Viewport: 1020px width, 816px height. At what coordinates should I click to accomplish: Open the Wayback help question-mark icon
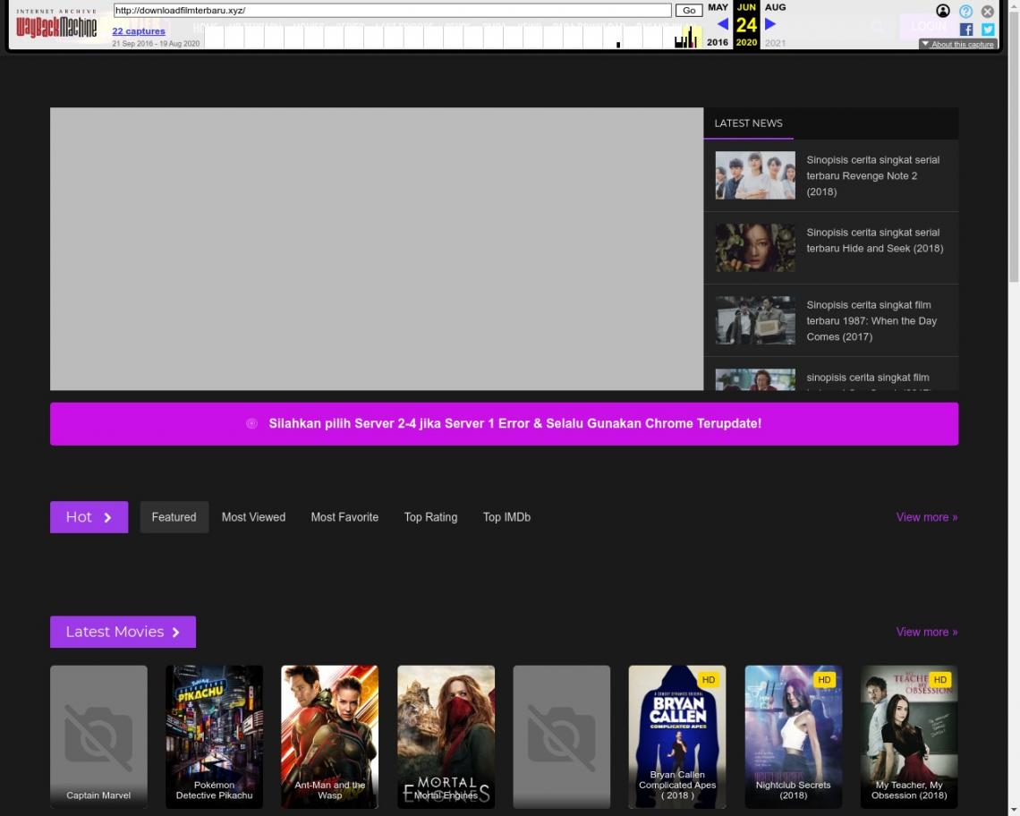tap(965, 11)
